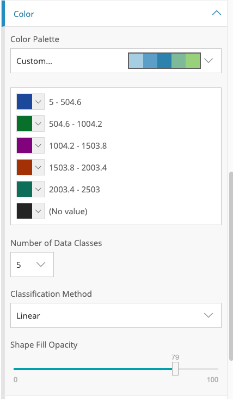Open dropdown arrow next to 504.6 - 1004.2 swatch
Viewport: 233px width, 399px height.
click(38, 124)
